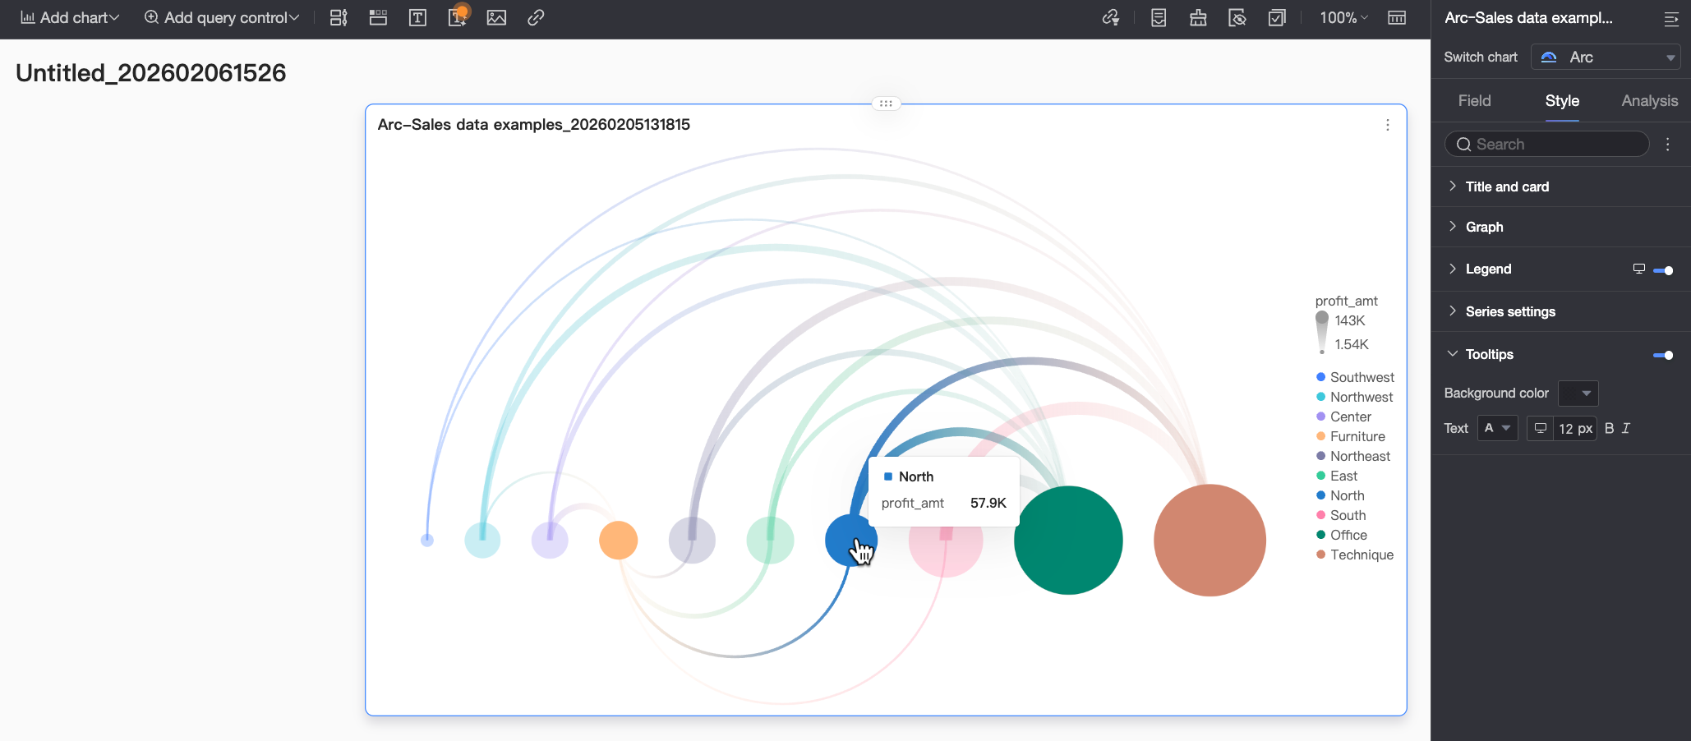The image size is (1691, 741).
Task: Click the chart title Arc-Sales data examples
Action: coord(534,125)
